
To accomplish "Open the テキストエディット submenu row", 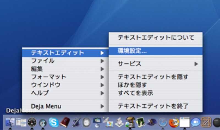I will (x=65, y=53).
